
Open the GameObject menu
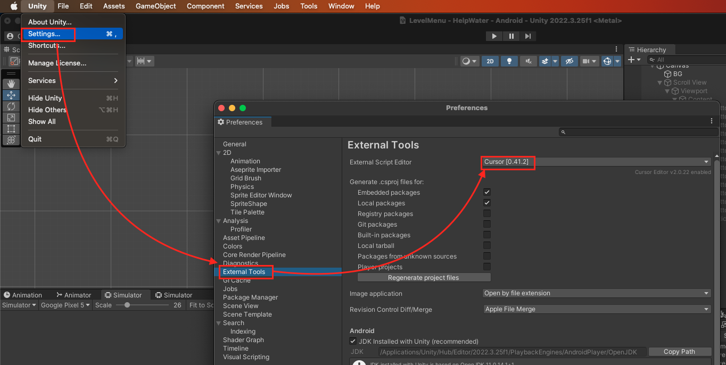pos(156,6)
